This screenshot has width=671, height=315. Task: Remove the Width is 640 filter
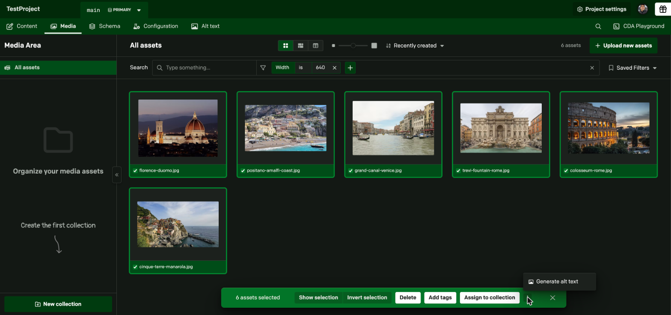pyautogui.click(x=335, y=68)
